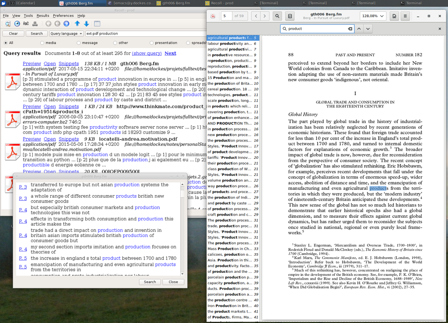448x323 pixels.
Task: Show results as table using grid icon
Action: coord(97,24)
